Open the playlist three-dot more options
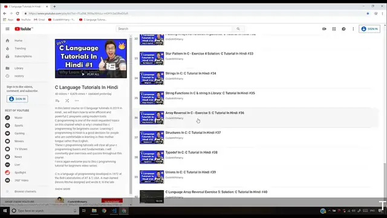This screenshot has width=387, height=218. (77, 101)
